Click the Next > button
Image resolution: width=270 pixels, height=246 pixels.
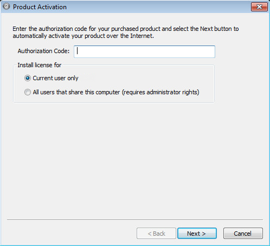click(x=197, y=234)
